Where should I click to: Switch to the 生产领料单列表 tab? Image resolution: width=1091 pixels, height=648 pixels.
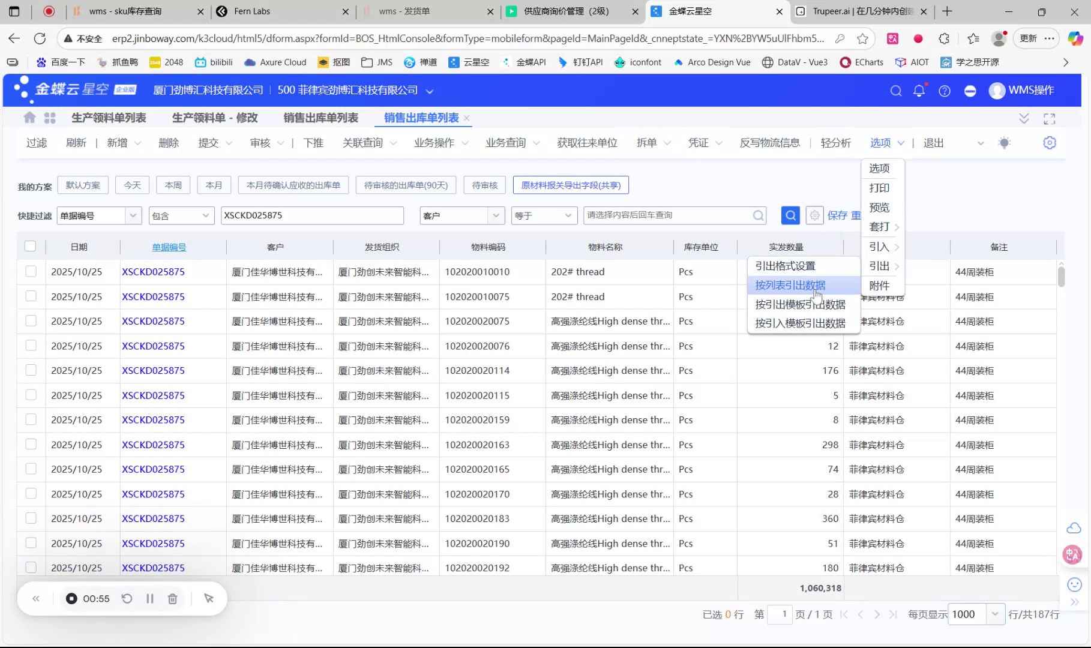(109, 118)
